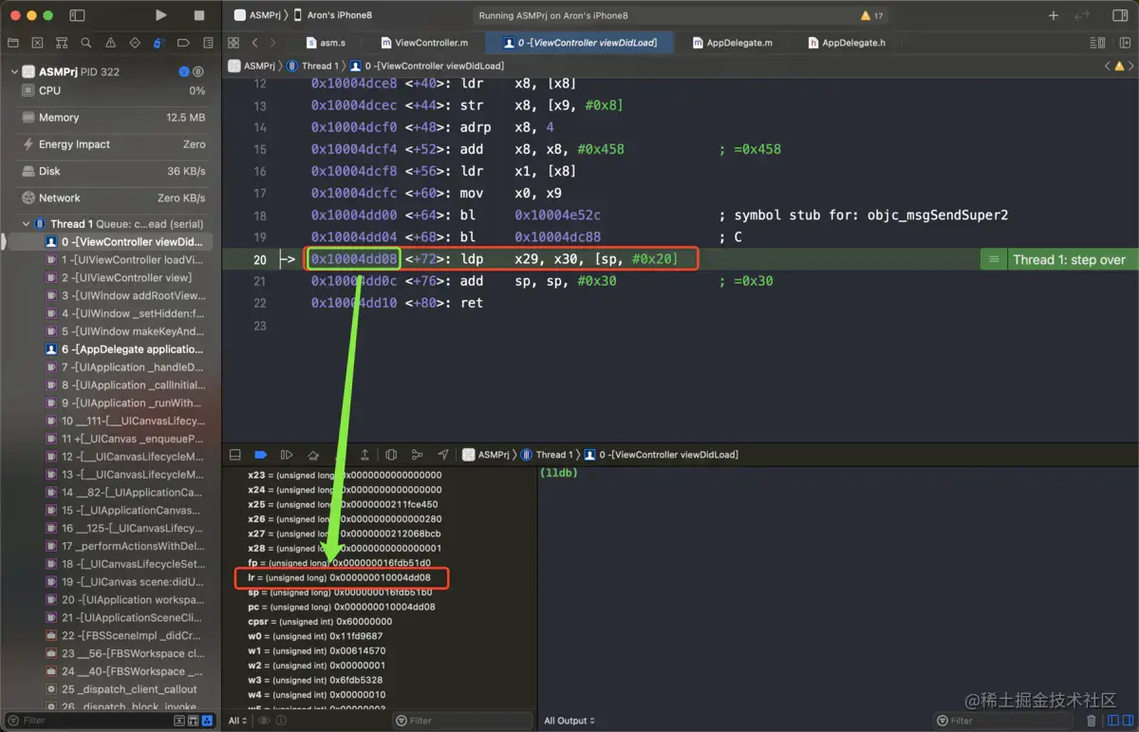Click Simulate Location arrow icon
Screen dimensions: 1139x732
[442, 455]
